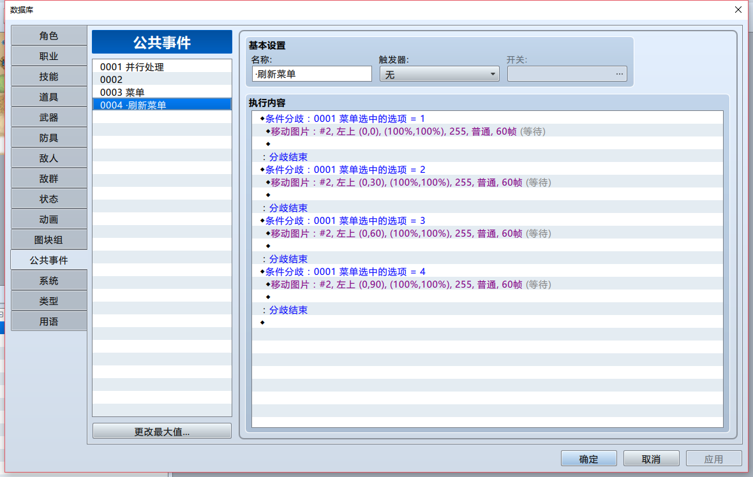Select common event 0004 刷新菜单
Screen dimensions: 753x477
point(162,105)
